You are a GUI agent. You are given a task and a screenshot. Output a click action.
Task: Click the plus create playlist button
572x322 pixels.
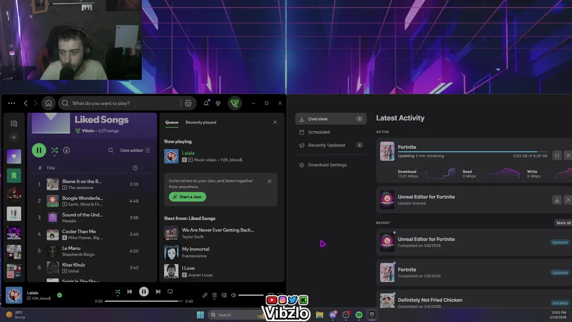14,137
